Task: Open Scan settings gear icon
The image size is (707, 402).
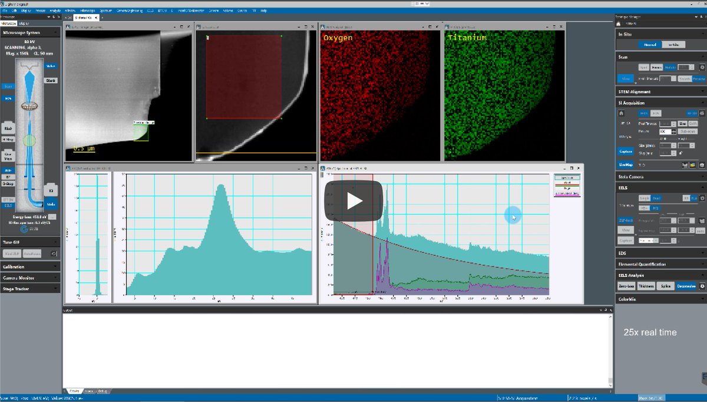Action: [x=702, y=67]
